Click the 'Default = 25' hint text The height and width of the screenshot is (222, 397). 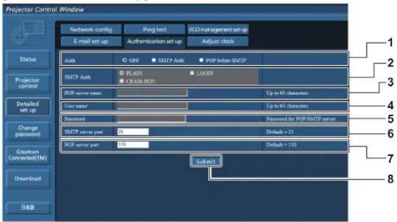click(280, 132)
